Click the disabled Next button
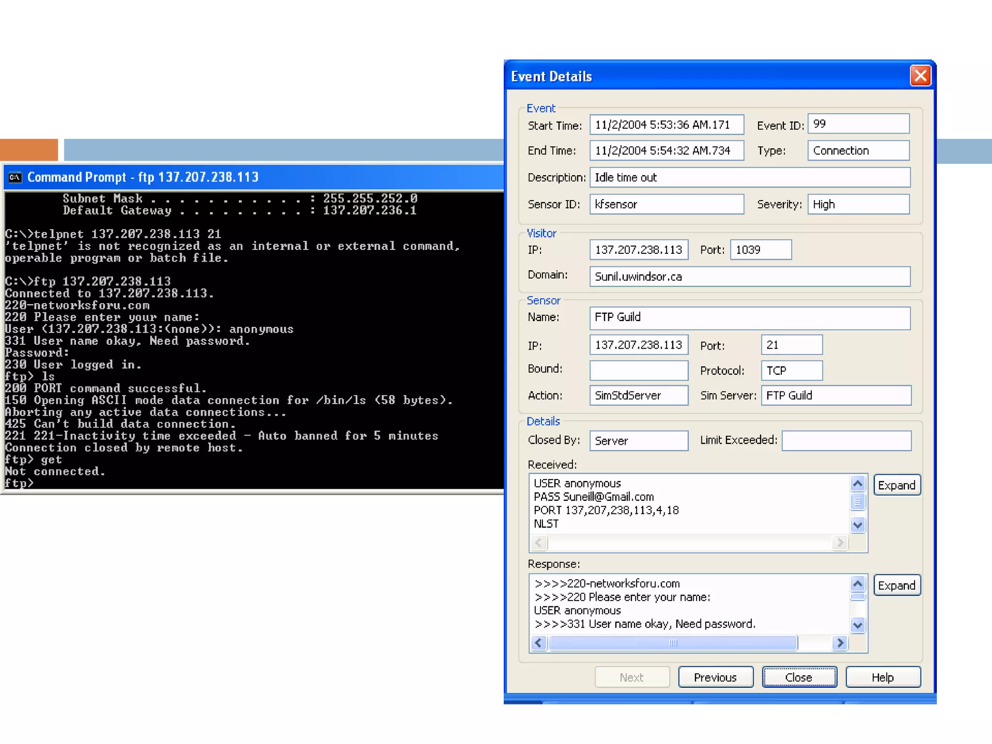Viewport: 992px width, 744px height. tap(632, 677)
